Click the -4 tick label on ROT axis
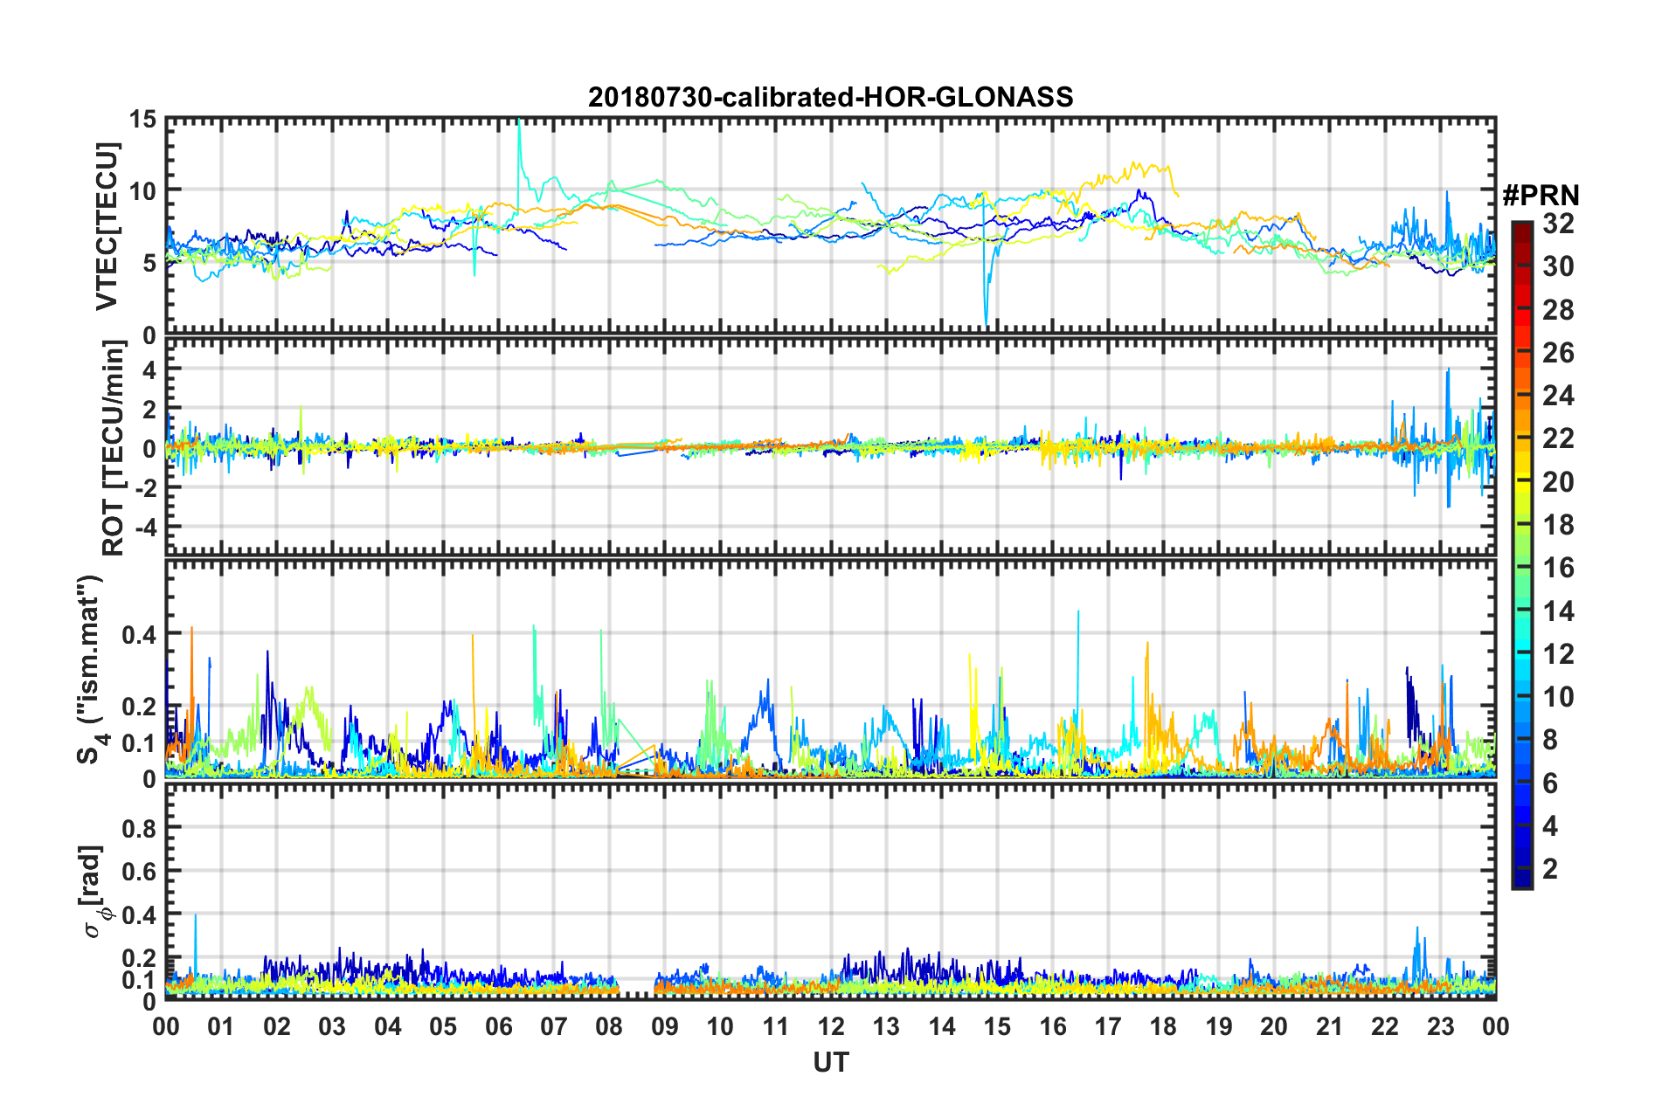Screen dimensions: 1662x1111 click(x=145, y=528)
